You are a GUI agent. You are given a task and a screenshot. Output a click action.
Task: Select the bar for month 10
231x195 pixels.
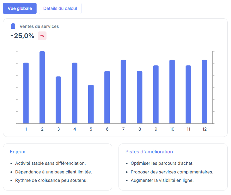172,92
